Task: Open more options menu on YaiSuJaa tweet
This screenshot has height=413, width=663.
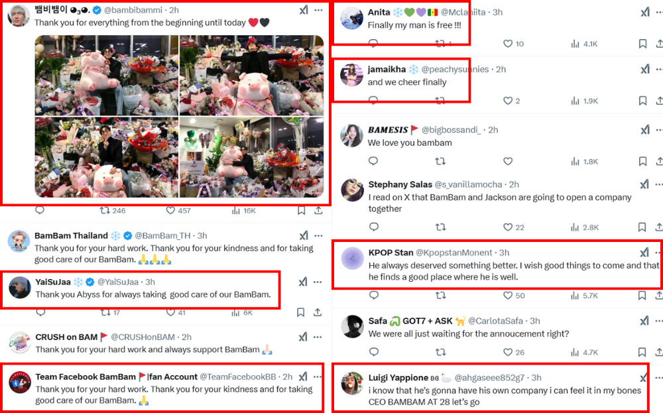Action: (318, 282)
